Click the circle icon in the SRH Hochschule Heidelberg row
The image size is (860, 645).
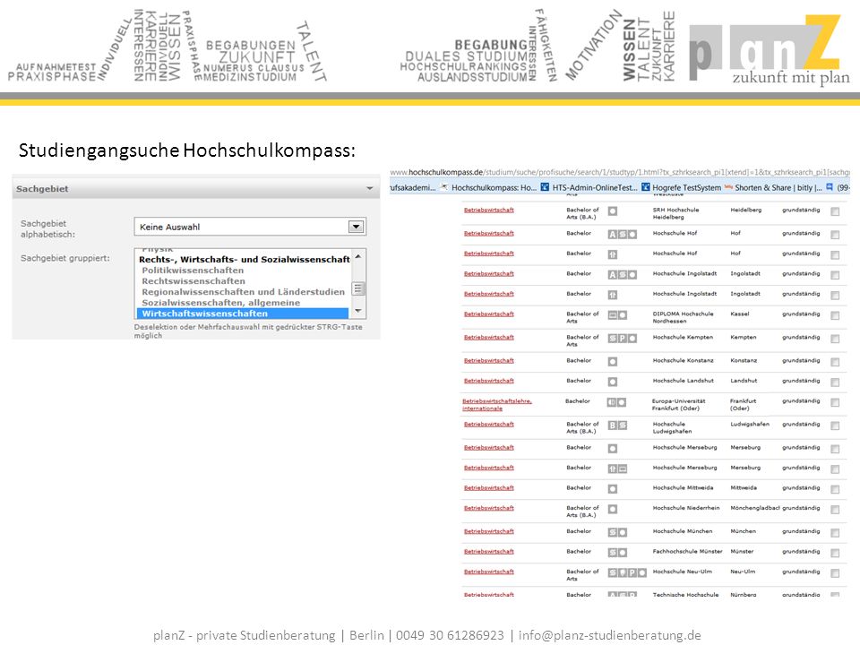click(613, 211)
